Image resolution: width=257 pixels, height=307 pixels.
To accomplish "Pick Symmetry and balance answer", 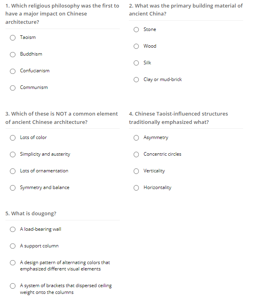I will click(13, 188).
